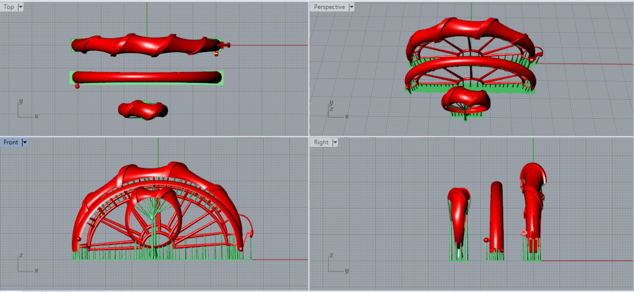Expand the Right viewport menu arrow

click(x=335, y=142)
